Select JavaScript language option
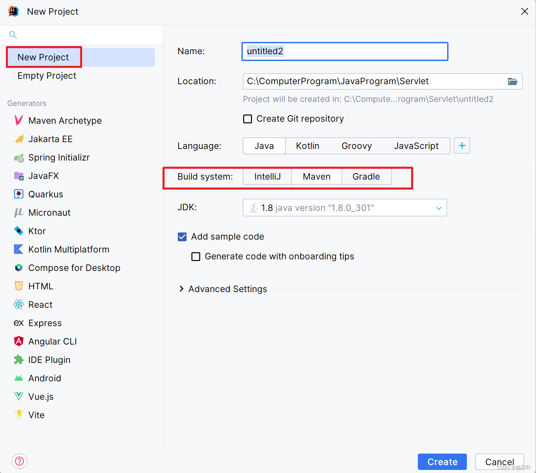The image size is (536, 473). [x=416, y=146]
